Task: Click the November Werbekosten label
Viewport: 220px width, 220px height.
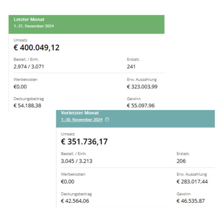Action: 73,174
